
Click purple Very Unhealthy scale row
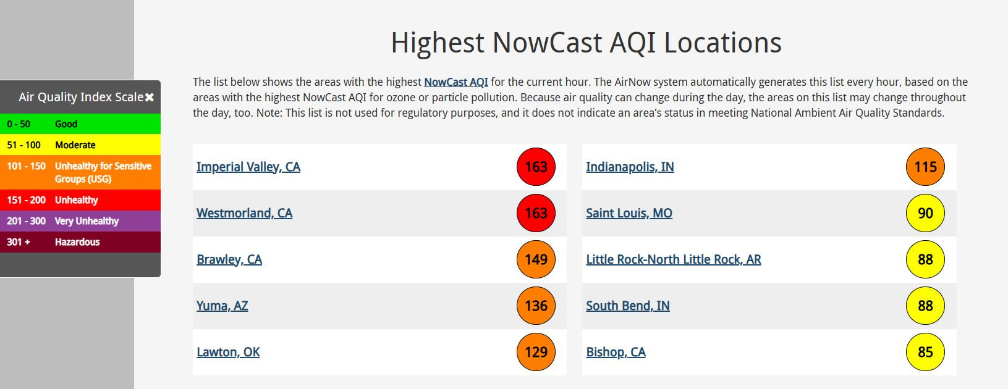coord(80,221)
